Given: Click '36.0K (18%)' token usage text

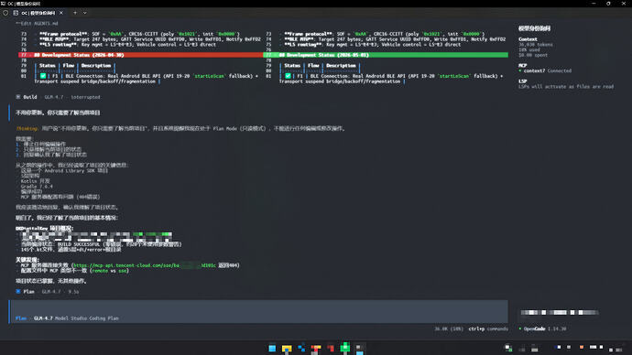Looking at the screenshot, I should (x=449, y=328).
